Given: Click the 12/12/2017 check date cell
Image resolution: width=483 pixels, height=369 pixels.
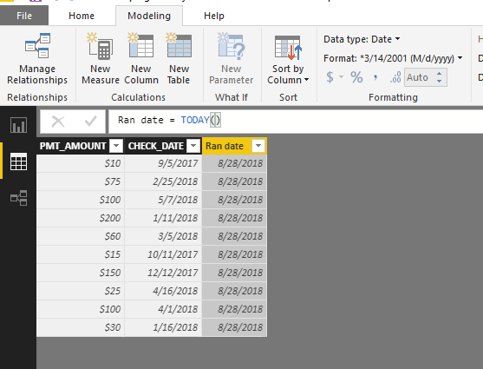Looking at the screenshot, I should click(x=163, y=273).
